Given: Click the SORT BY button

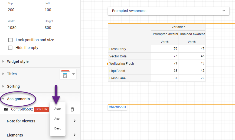Looking at the screenshot, I should (x=41, y=109).
